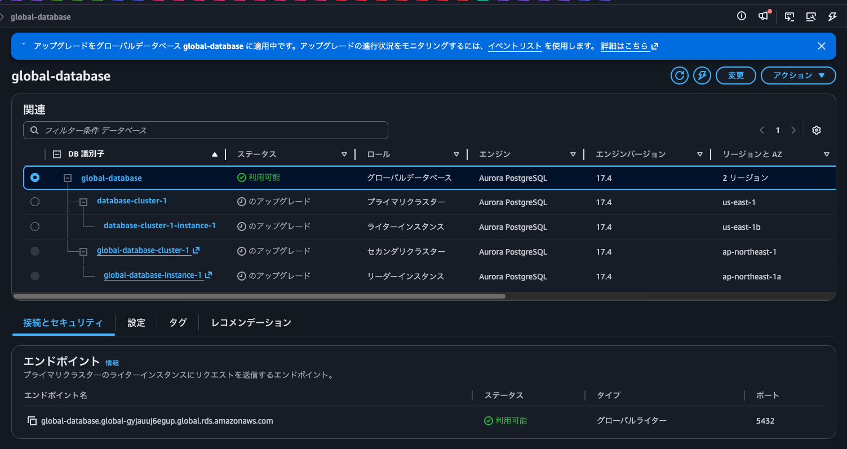Open Amazon Q lightning icon in navbar
The image size is (847, 449).
832,17
